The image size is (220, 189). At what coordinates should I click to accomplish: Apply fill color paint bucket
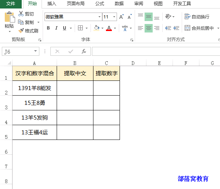(96, 28)
